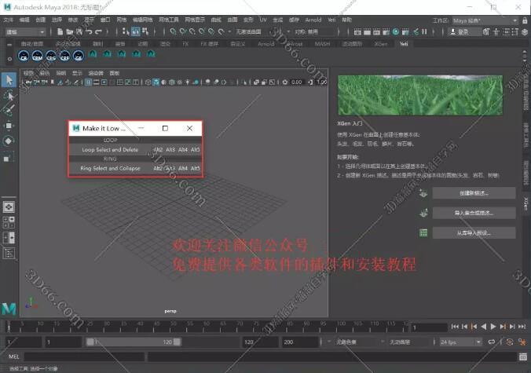Pick the Move tool in left toolbox
The width and height of the screenshot is (531, 373).
[x=9, y=126]
